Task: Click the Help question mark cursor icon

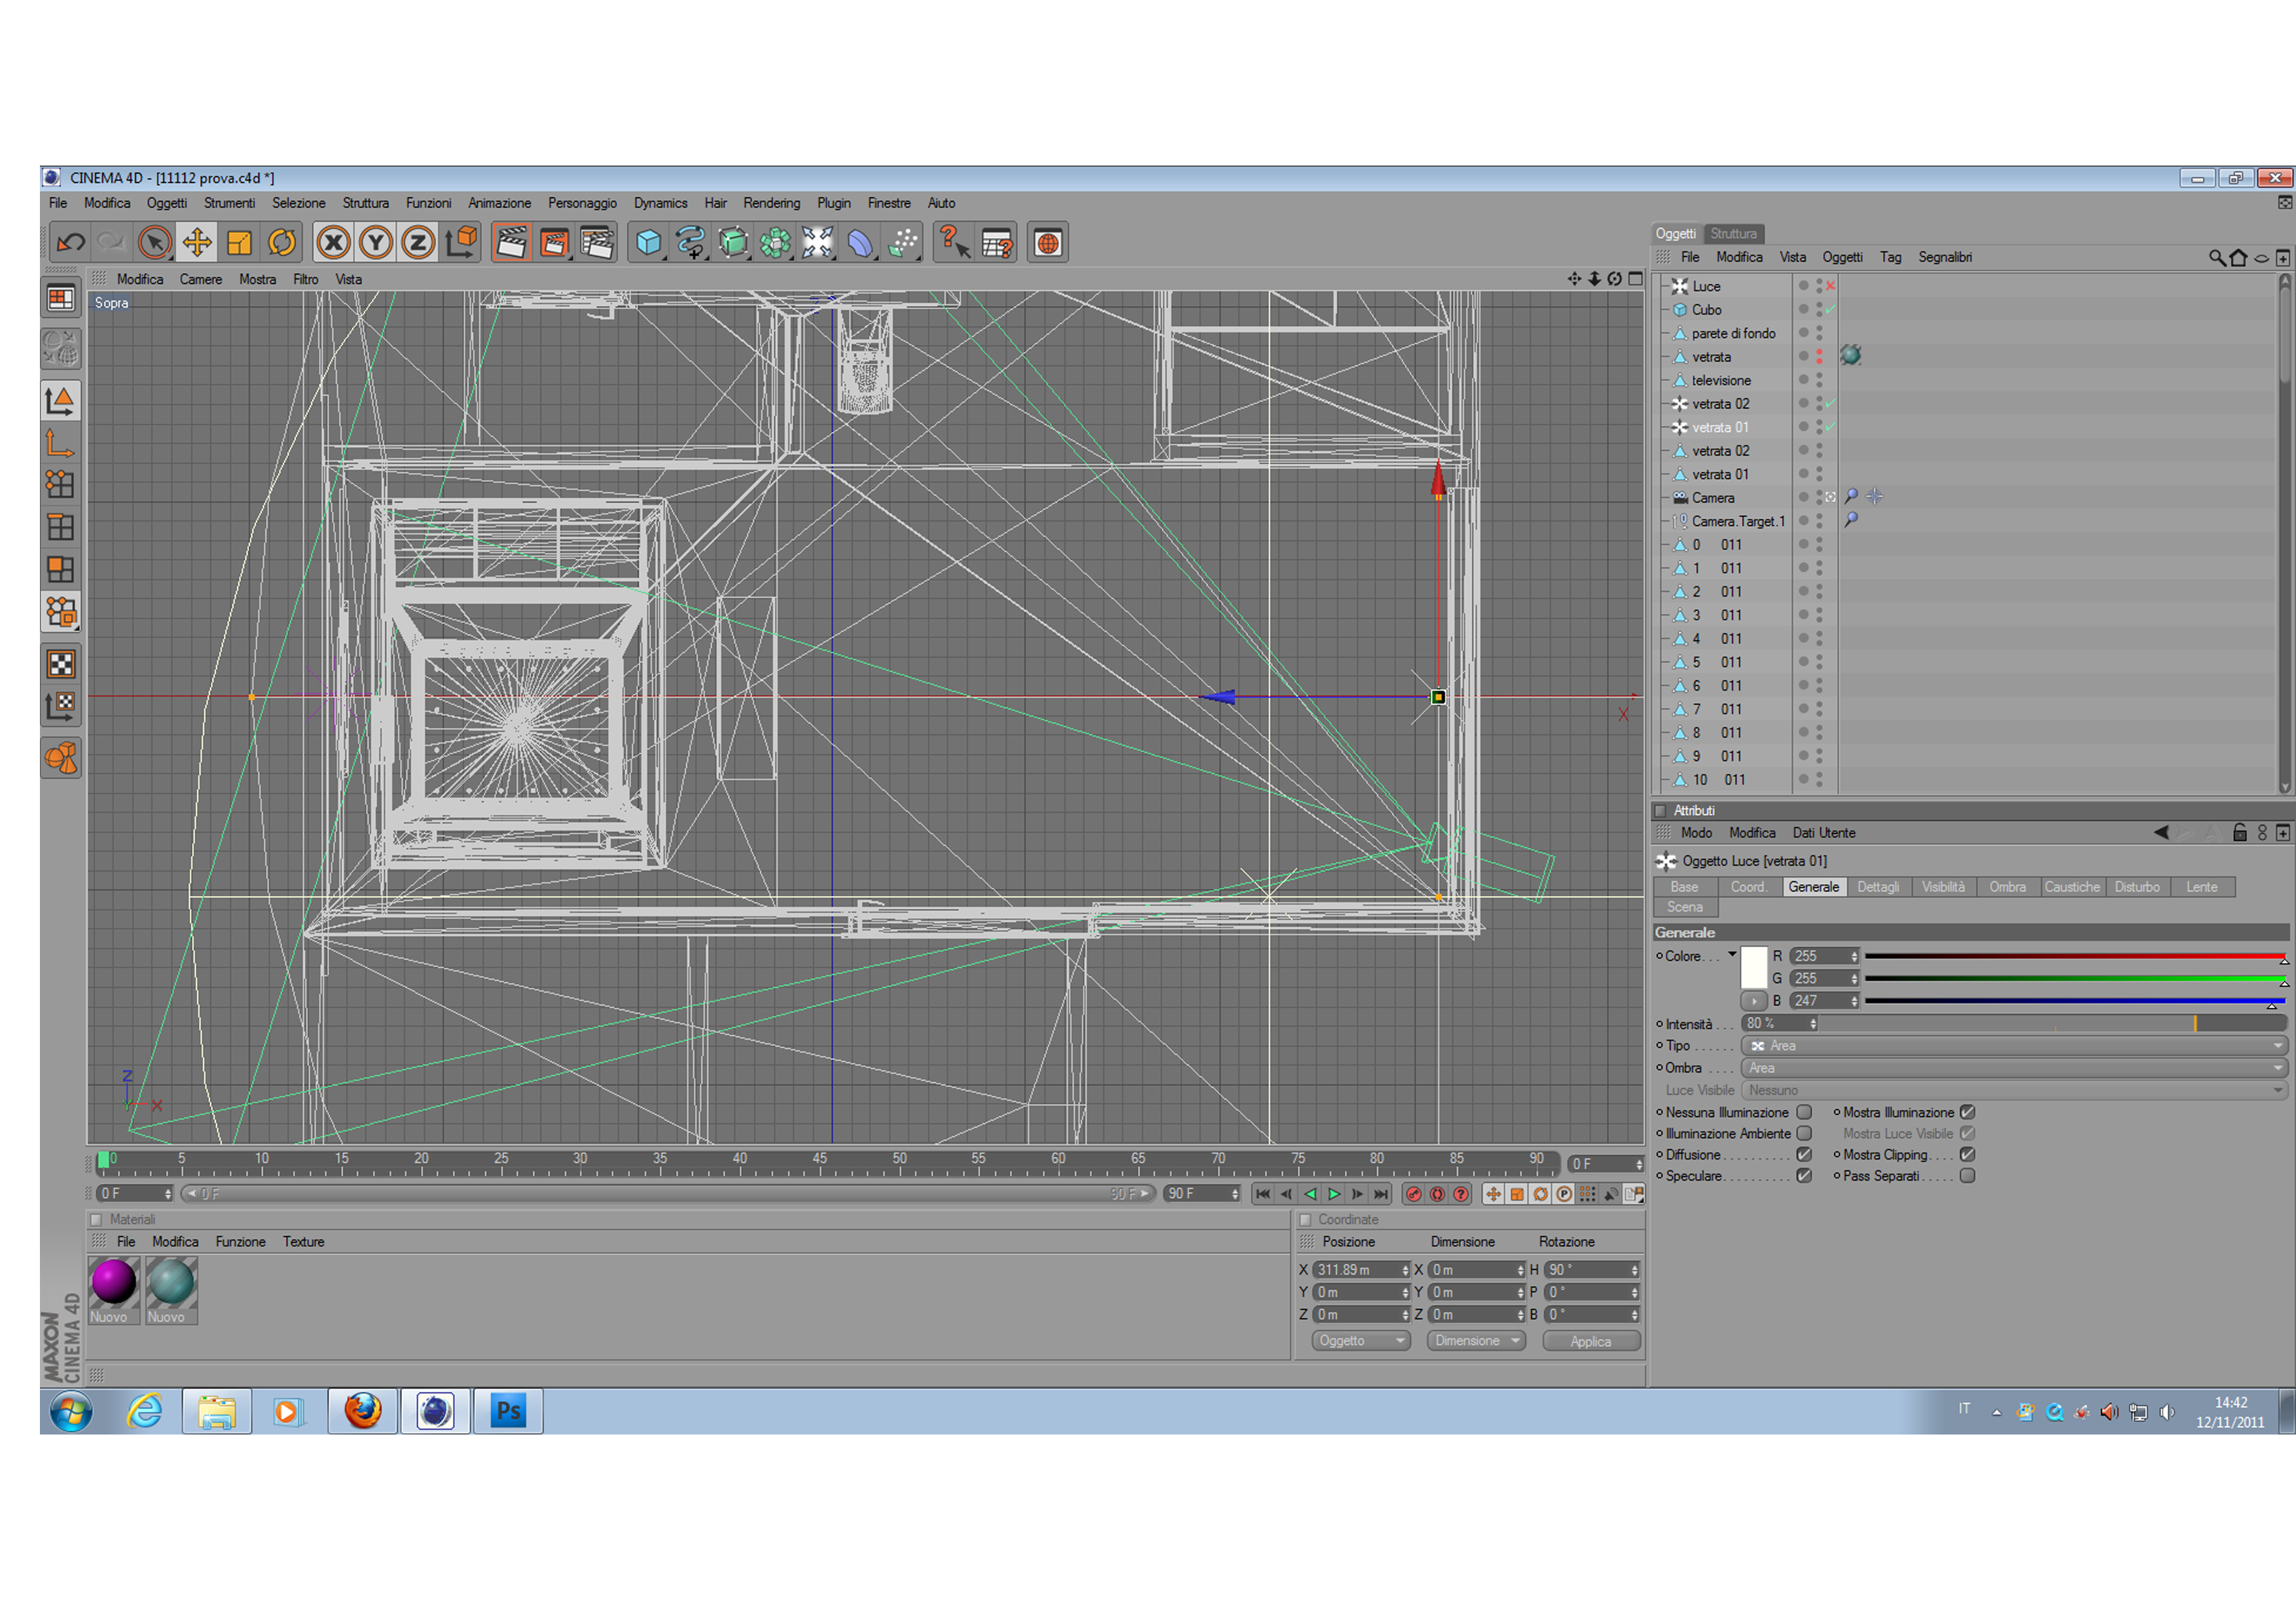Action: point(953,242)
